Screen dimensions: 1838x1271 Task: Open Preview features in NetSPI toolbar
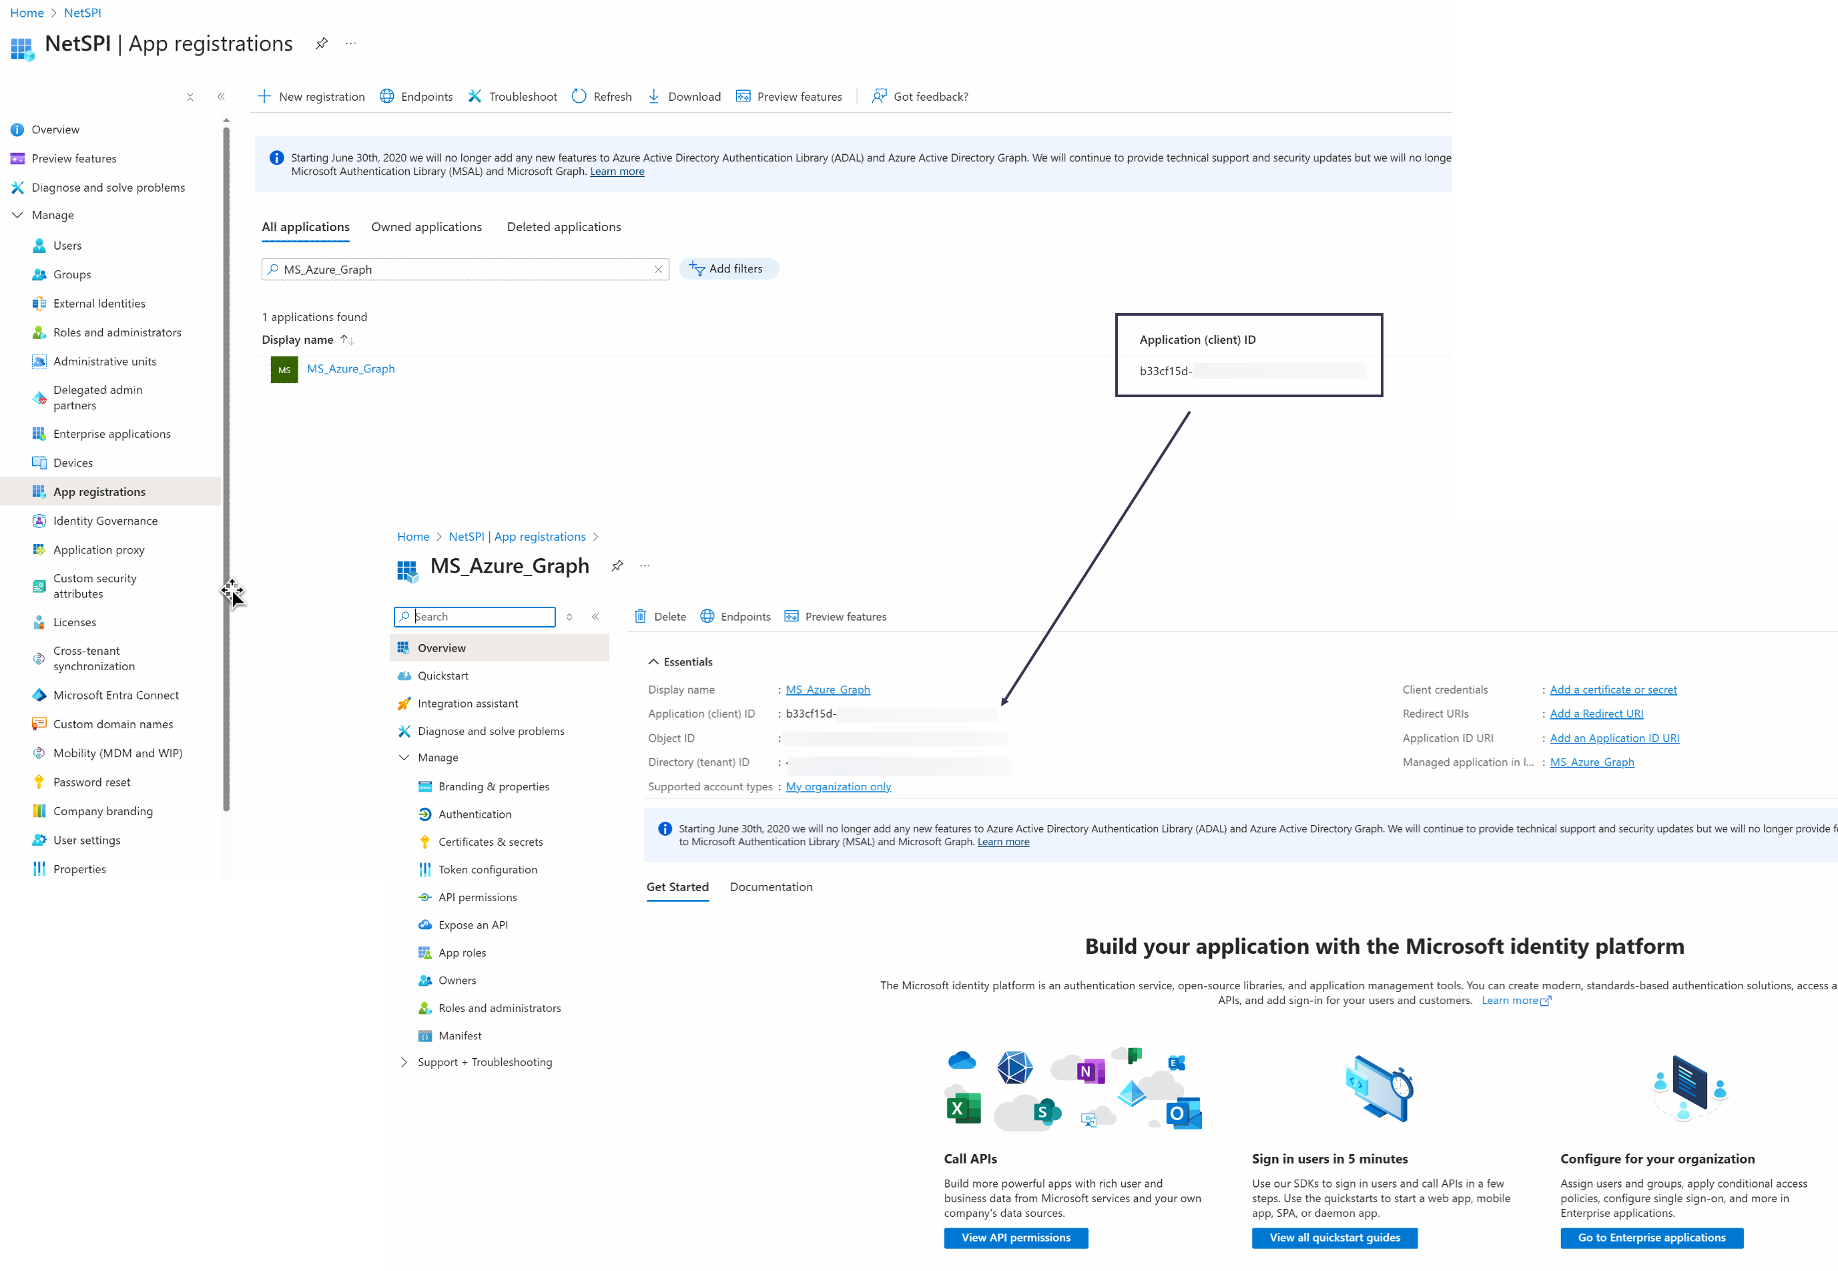coord(789,96)
